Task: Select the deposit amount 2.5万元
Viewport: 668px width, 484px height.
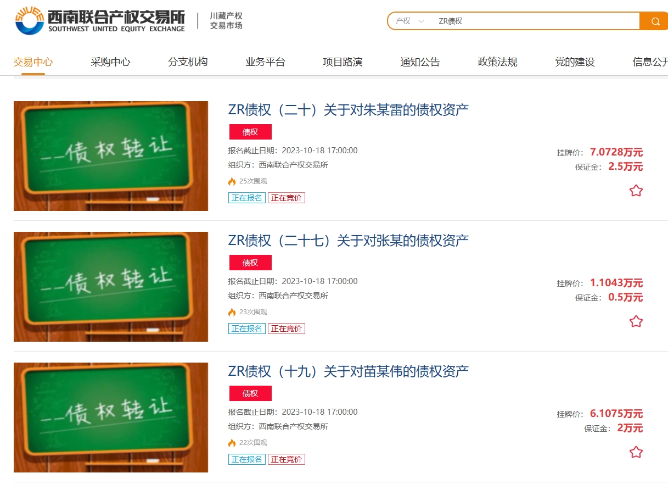Action: coord(626,166)
